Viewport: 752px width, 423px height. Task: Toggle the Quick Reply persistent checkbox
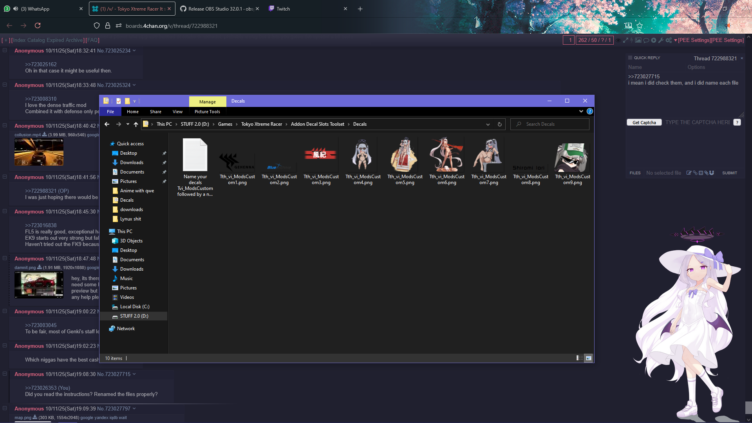pyautogui.click(x=630, y=58)
